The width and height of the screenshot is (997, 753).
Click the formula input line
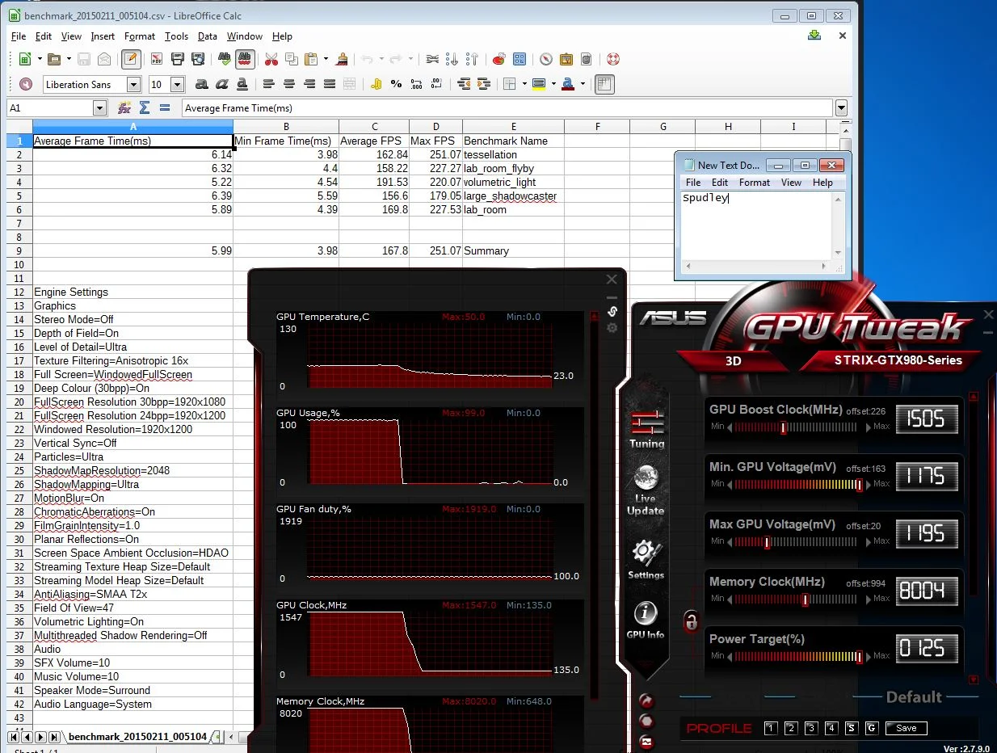(x=507, y=107)
